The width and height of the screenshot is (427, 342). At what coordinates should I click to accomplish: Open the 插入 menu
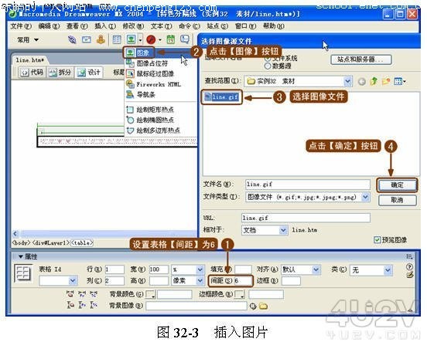tap(105, 26)
